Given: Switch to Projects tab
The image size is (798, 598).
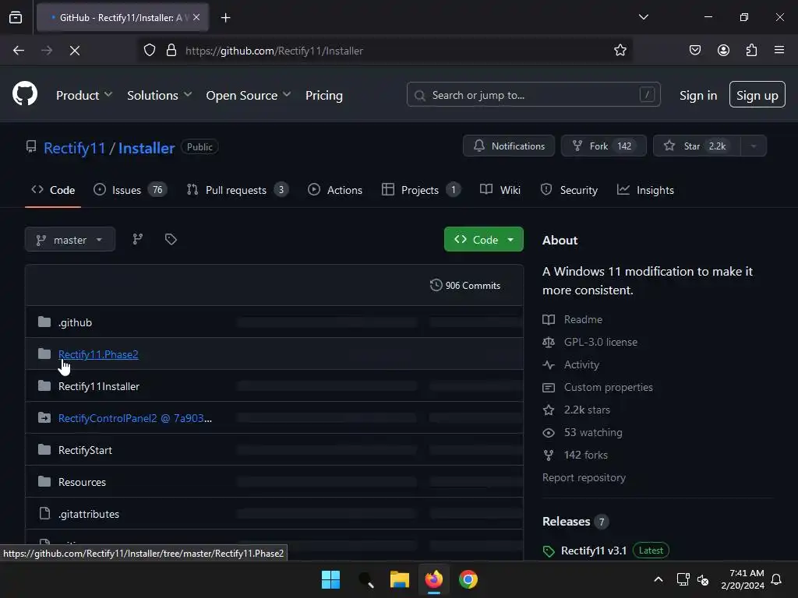Looking at the screenshot, I should point(422,190).
